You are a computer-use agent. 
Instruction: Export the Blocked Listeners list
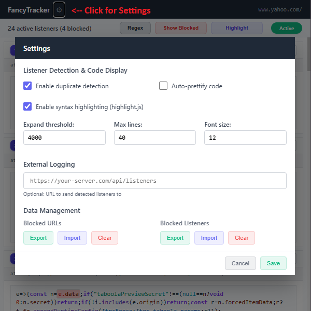(x=175, y=238)
